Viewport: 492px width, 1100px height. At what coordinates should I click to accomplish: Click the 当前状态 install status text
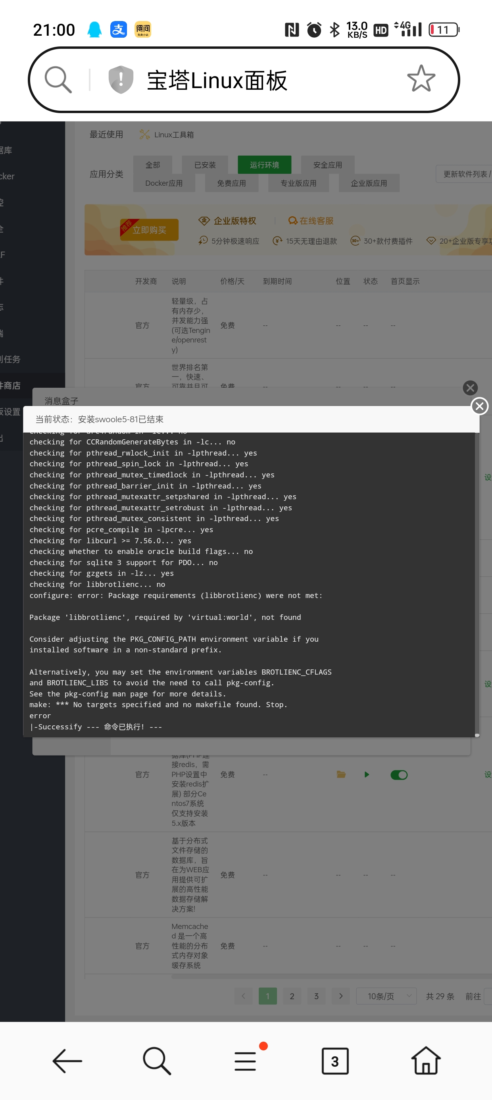[99, 419]
